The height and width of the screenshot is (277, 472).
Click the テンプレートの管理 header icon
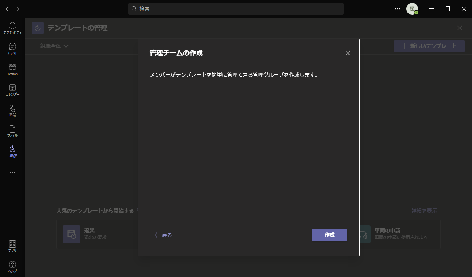[38, 28]
